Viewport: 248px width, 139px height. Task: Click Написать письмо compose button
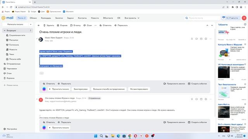(x=15, y=24)
